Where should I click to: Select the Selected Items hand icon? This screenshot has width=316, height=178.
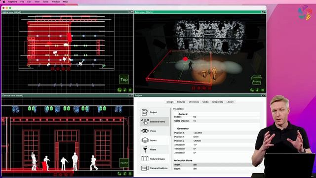point(145,122)
